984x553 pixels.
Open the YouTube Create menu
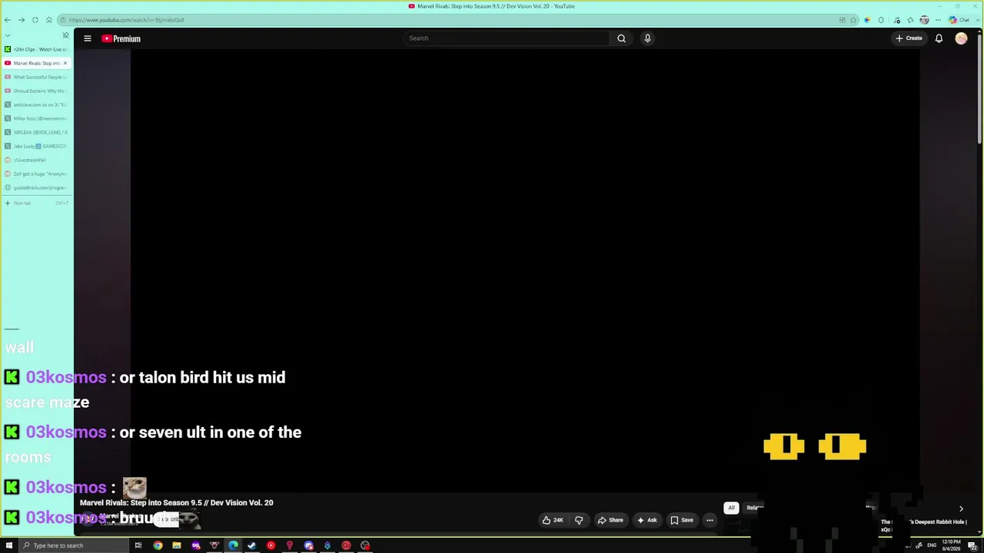(909, 38)
